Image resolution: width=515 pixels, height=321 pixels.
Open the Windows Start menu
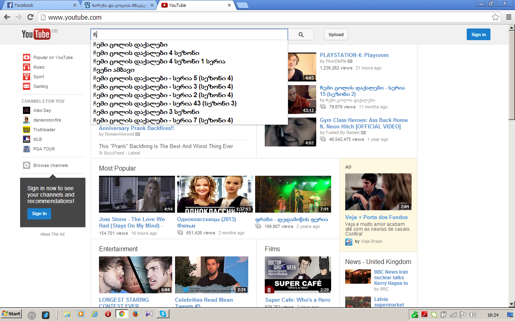click(11, 314)
